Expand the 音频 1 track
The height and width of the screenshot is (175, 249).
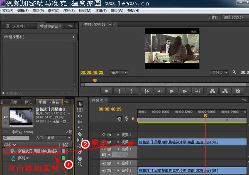(x=118, y=163)
